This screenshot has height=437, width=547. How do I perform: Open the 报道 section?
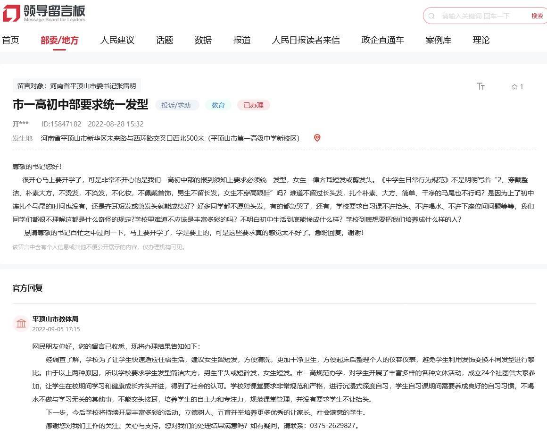241,40
